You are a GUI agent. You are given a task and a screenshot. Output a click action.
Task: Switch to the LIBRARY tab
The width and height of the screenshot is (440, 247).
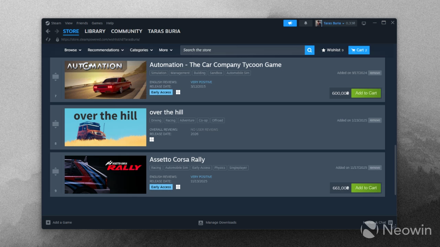[x=95, y=31]
